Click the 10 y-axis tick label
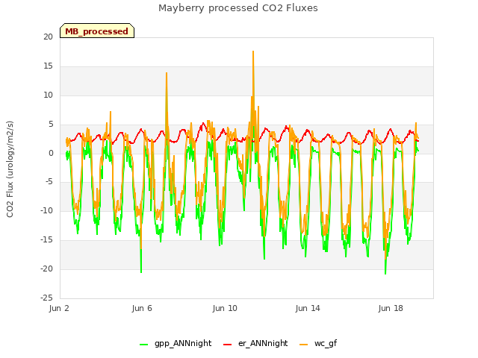Screen dimensions: 478x358 [x=48, y=95]
